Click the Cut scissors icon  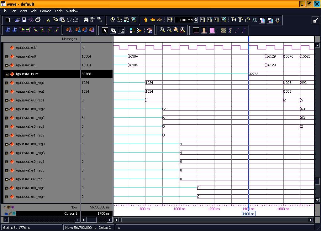[48, 20]
